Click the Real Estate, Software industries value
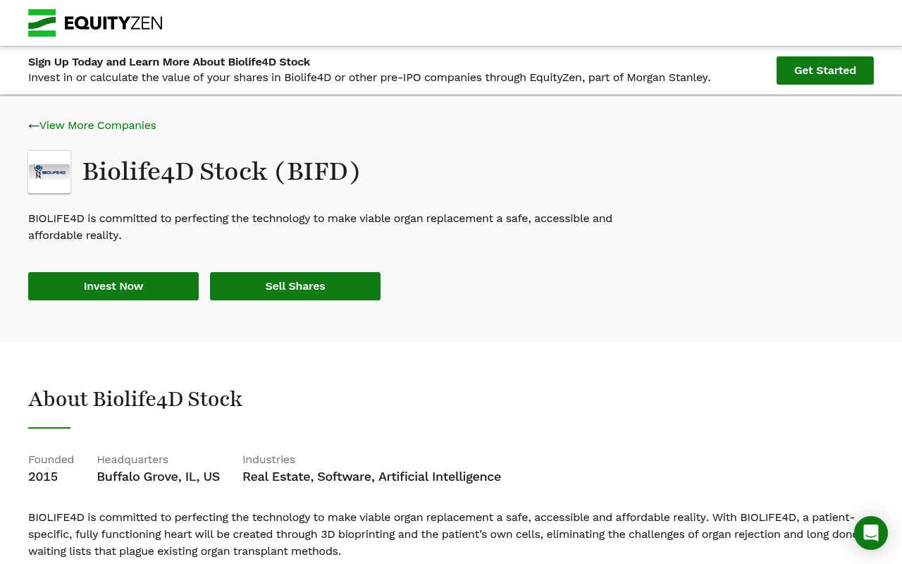902x564 pixels. (371, 477)
